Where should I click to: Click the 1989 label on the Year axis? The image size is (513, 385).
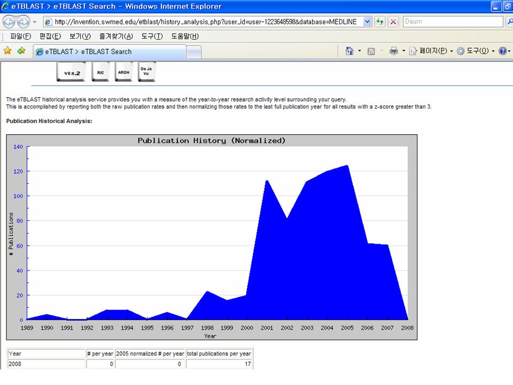[x=27, y=328]
